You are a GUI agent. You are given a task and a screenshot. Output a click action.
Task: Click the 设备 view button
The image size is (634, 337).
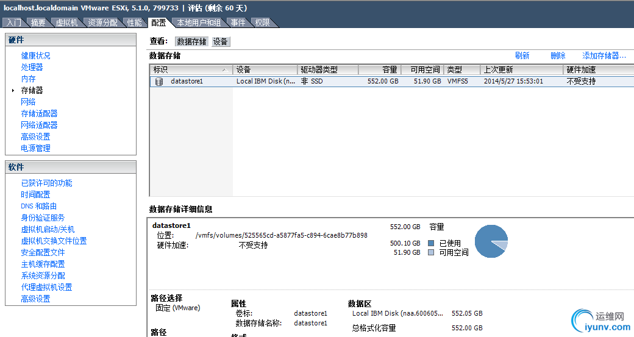click(220, 41)
